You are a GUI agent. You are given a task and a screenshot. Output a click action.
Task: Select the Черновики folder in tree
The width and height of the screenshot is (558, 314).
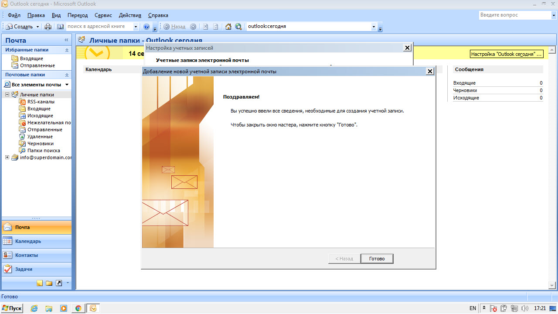point(41,143)
